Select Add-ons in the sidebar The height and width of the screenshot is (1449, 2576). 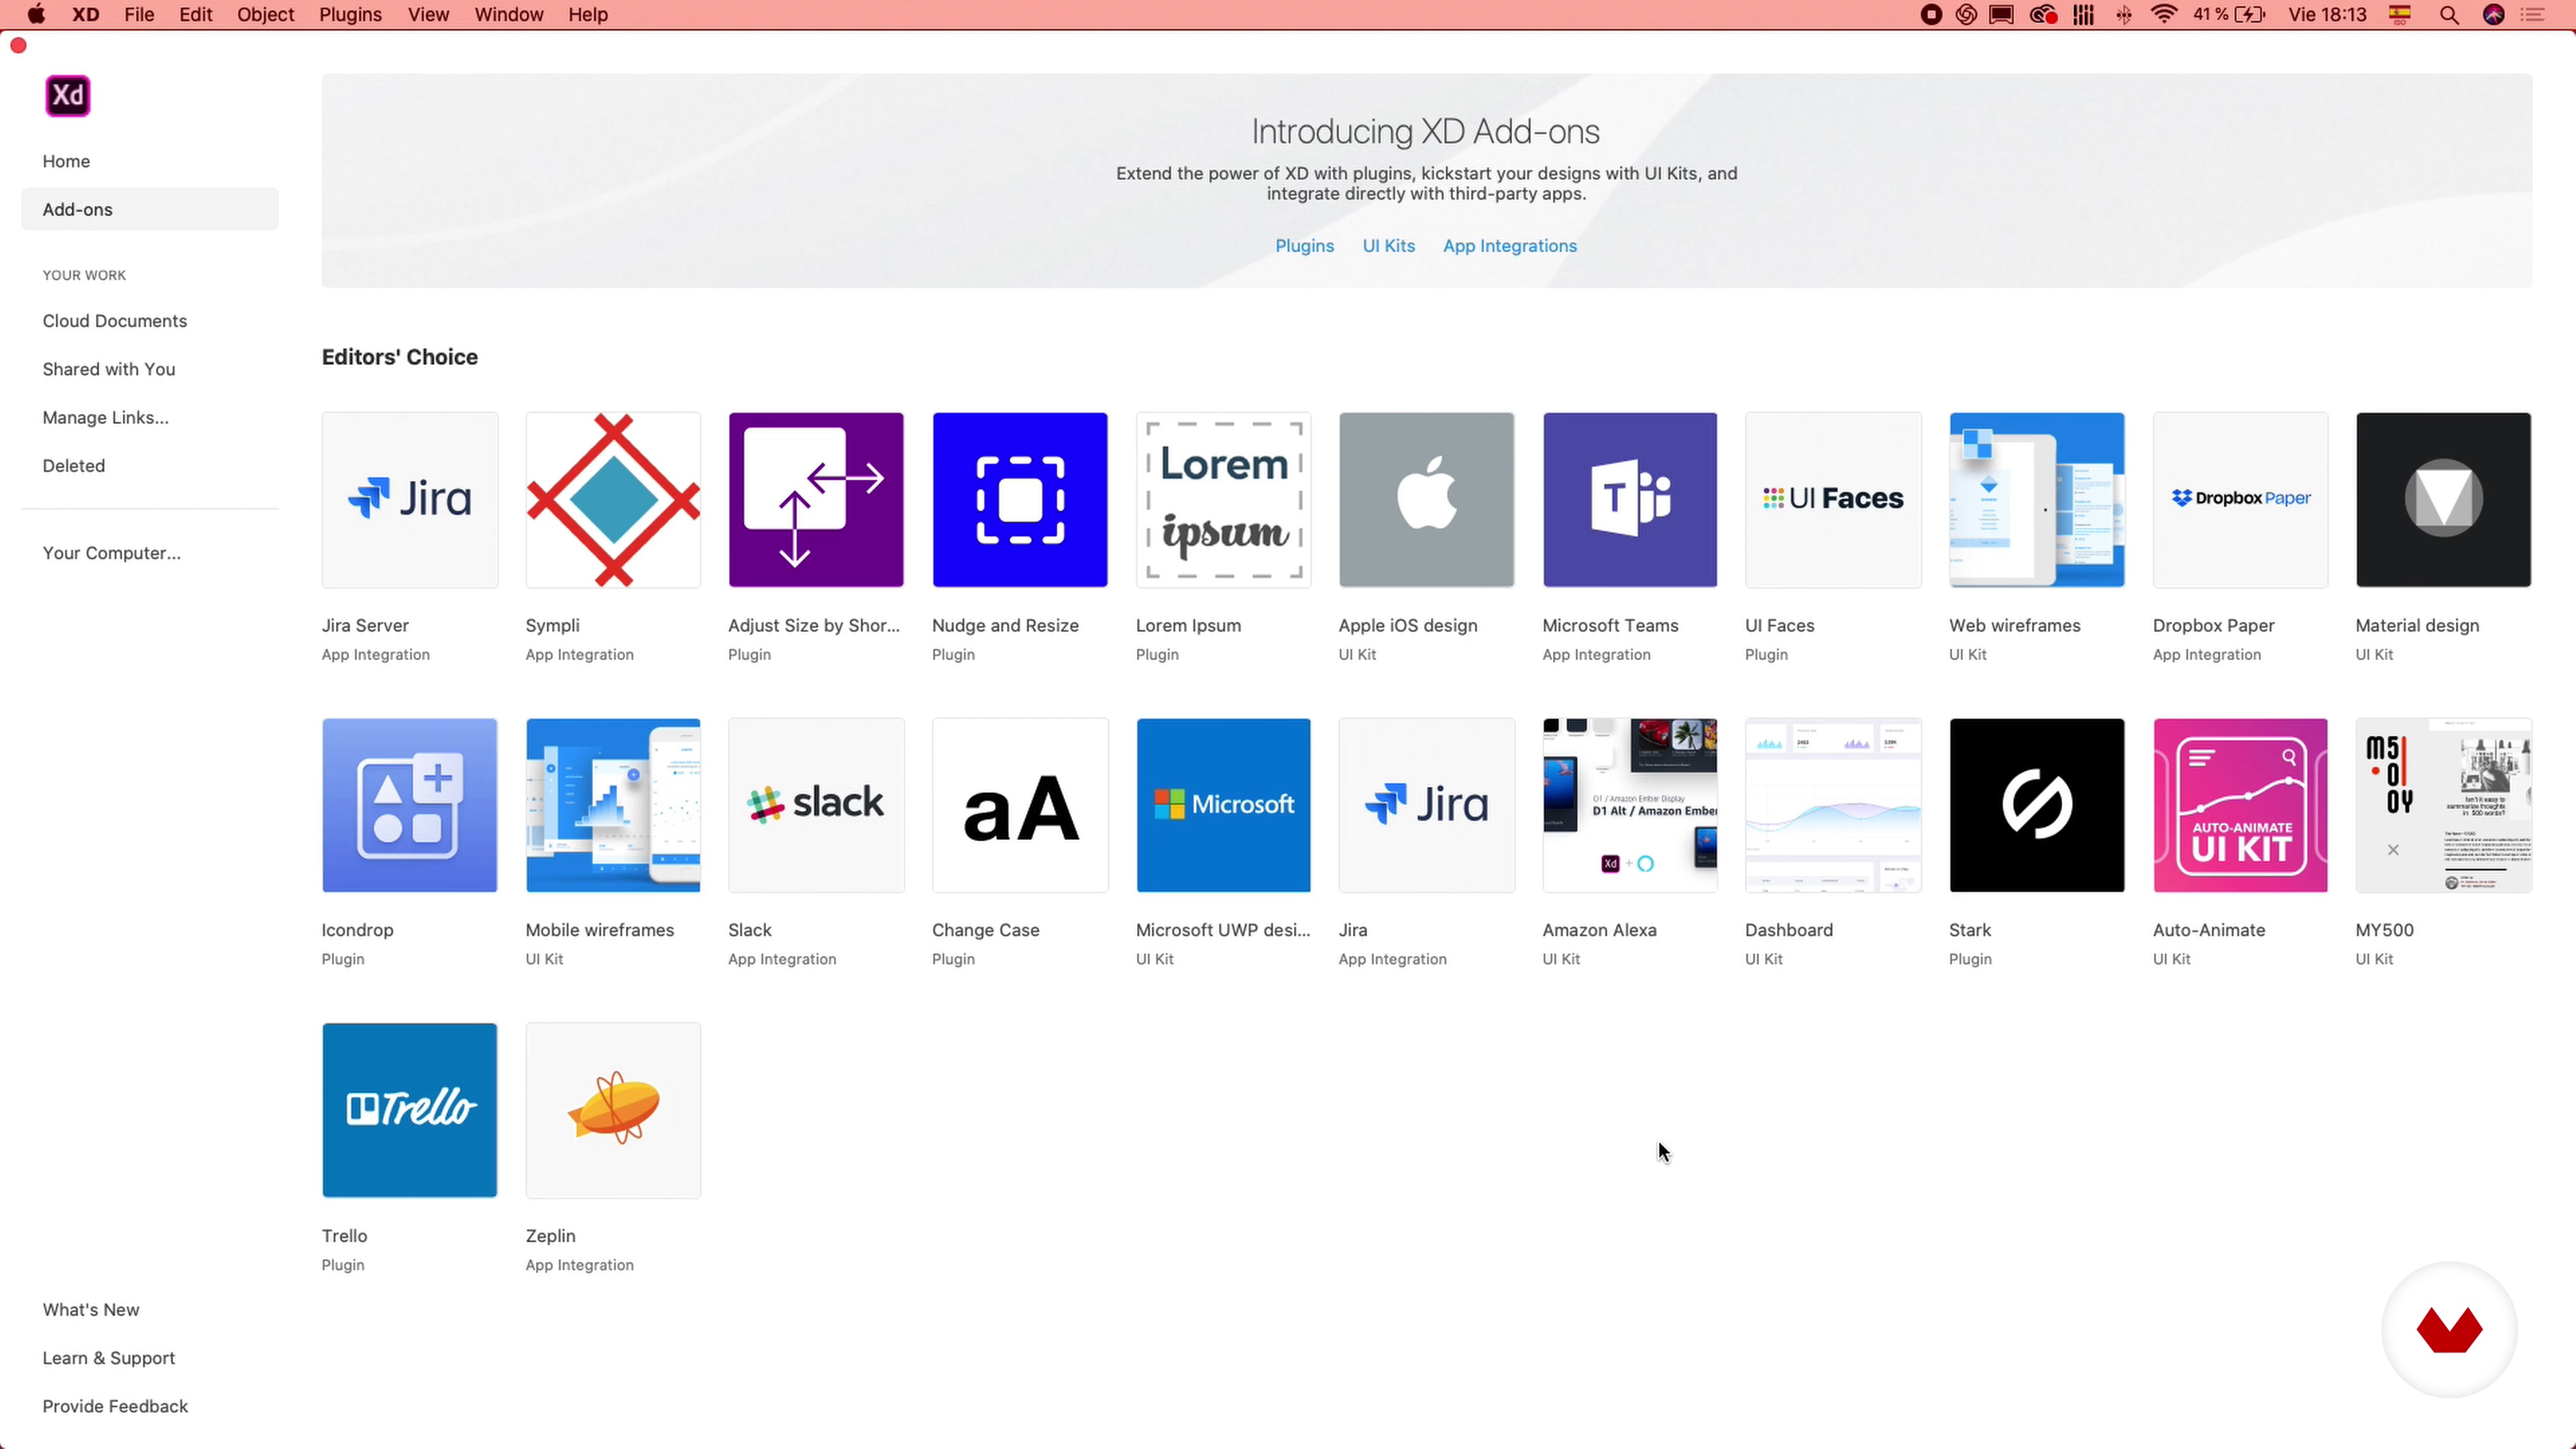coord(150,209)
